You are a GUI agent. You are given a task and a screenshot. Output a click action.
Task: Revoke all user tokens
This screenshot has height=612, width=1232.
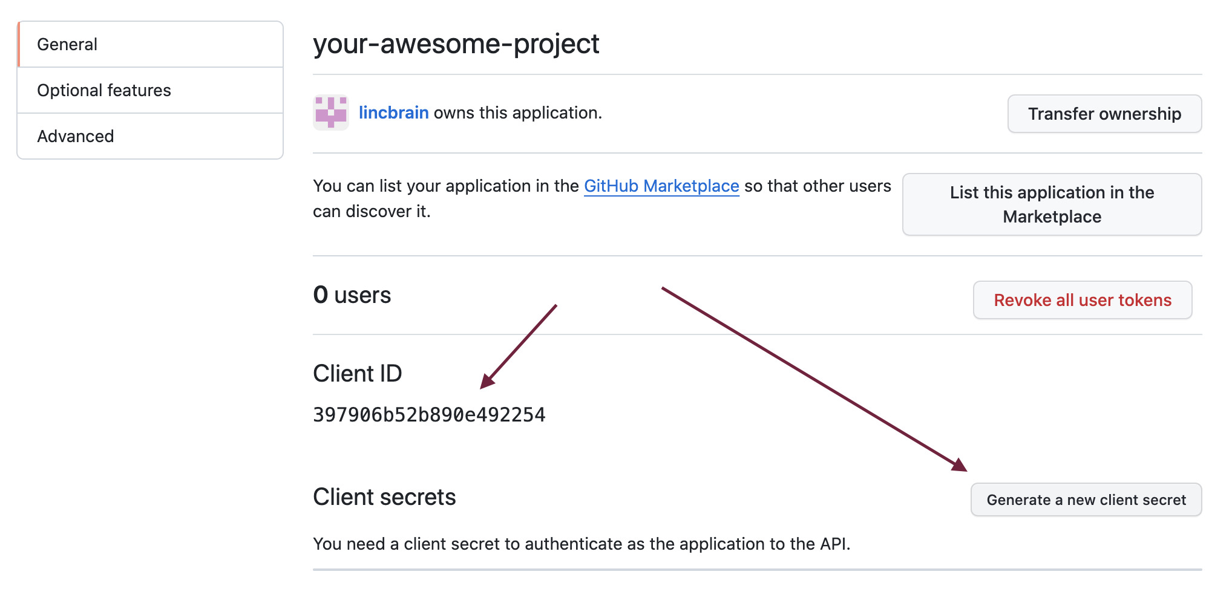click(1082, 300)
